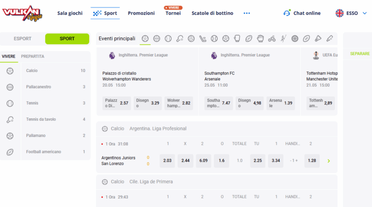Open Tornei in the top navigation

coord(173,13)
